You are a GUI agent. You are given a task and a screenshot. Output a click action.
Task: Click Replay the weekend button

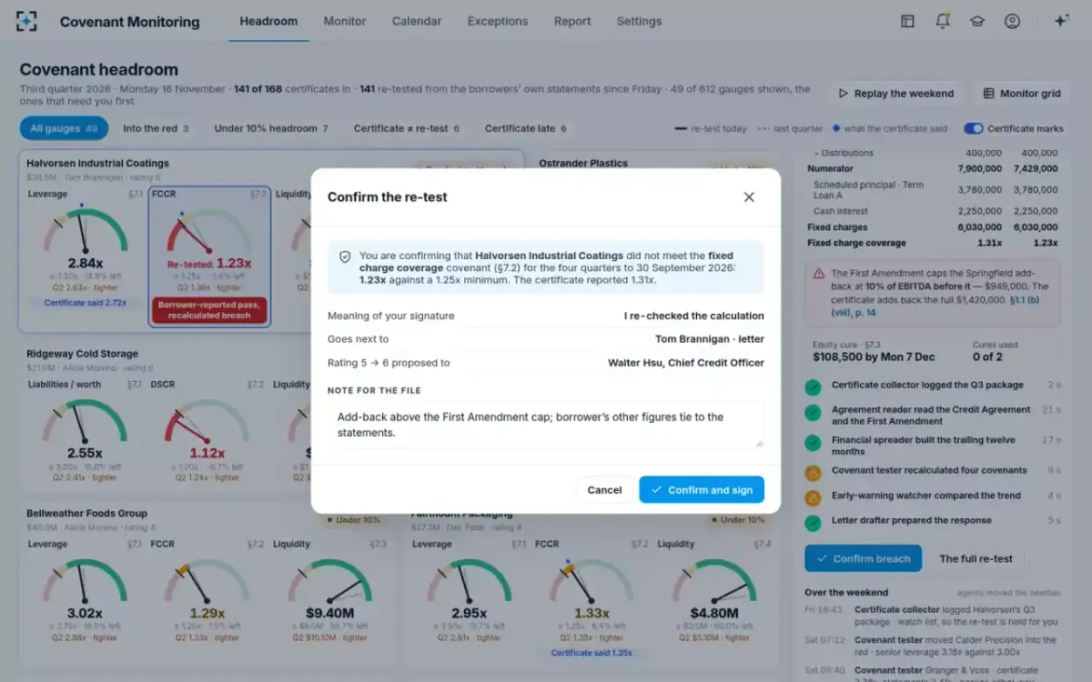click(x=896, y=94)
